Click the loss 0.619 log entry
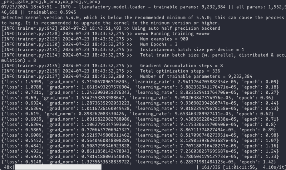 pyautogui.click(x=137, y=114)
